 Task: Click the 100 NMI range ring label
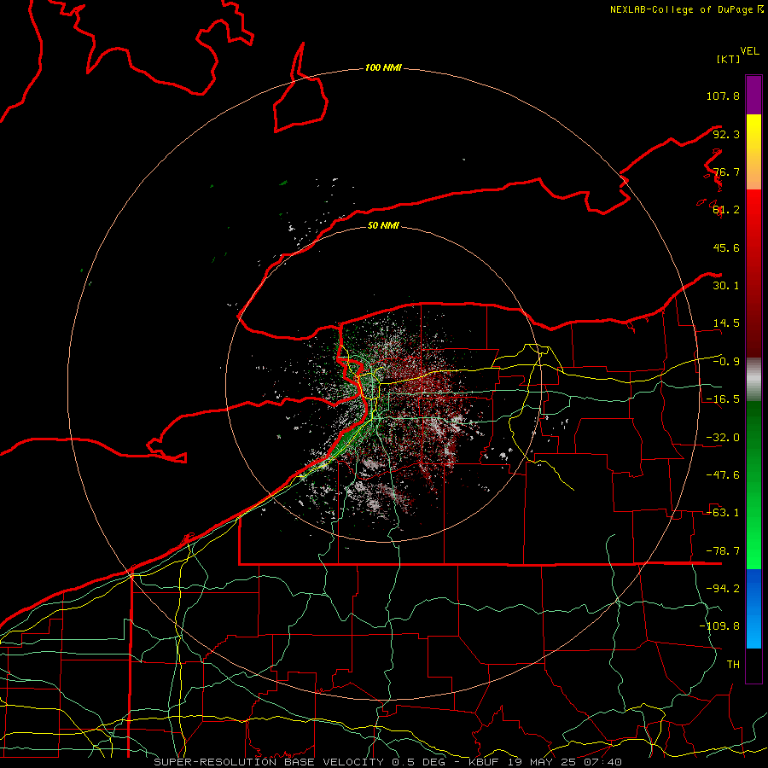click(x=383, y=67)
